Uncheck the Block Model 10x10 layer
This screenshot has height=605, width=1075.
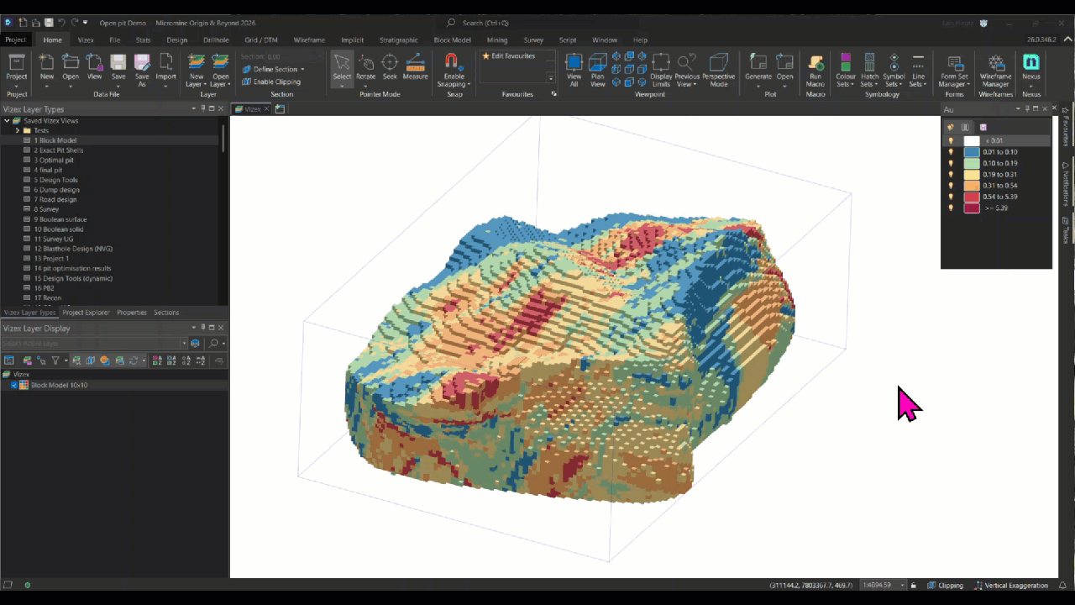coord(14,385)
